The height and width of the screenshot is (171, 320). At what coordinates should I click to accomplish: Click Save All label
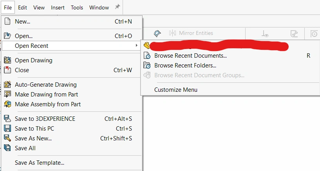[25, 148]
